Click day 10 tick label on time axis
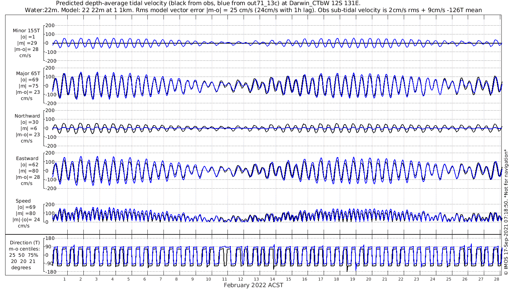512x293 pixels. click(x=208, y=279)
